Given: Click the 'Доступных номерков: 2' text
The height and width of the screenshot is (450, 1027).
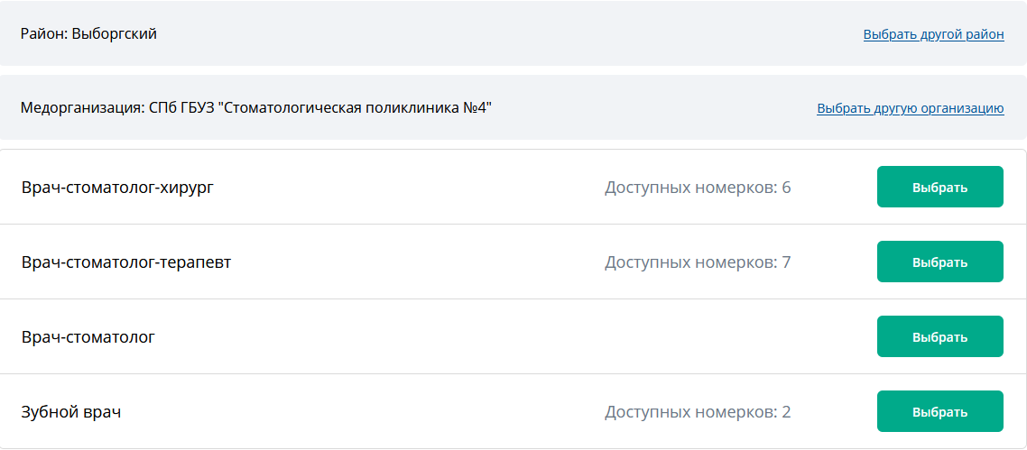Looking at the screenshot, I should point(697,412).
